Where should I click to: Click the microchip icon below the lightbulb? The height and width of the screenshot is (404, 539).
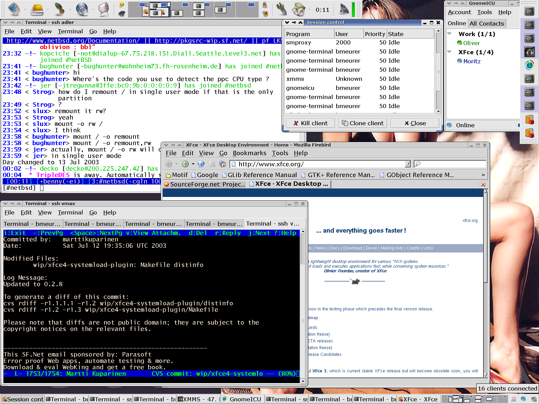122,13
